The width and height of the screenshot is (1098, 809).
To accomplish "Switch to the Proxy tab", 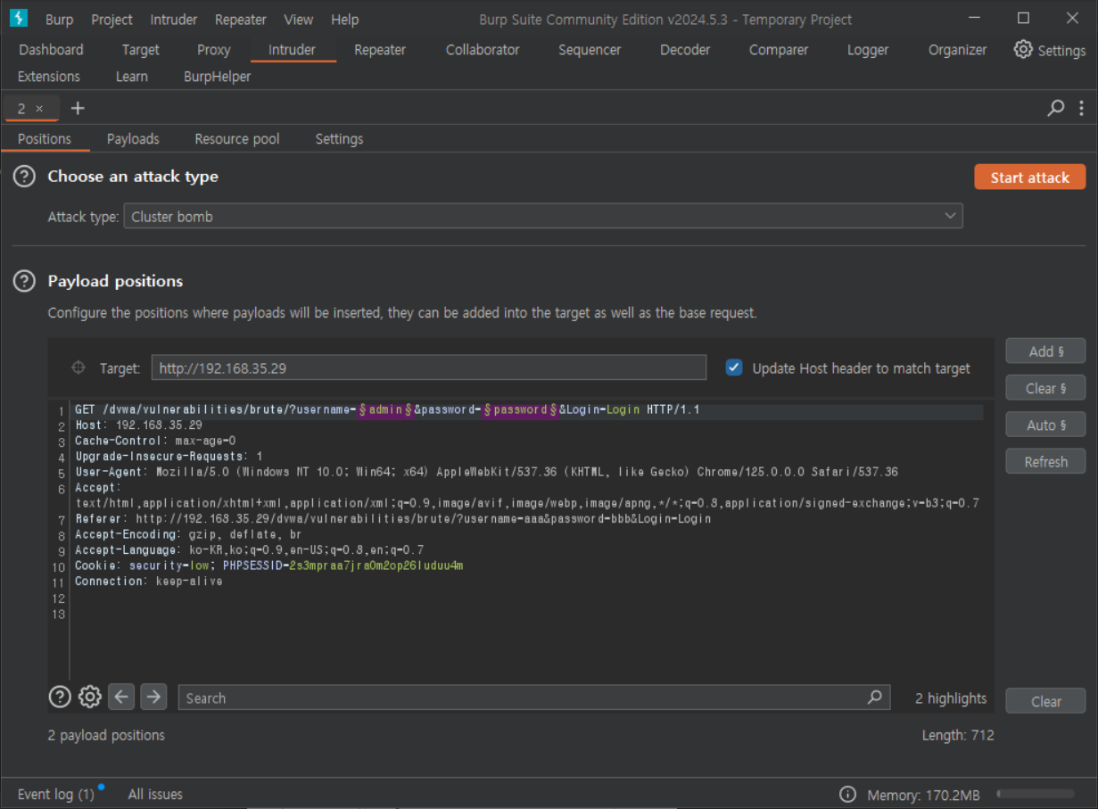I will point(213,50).
